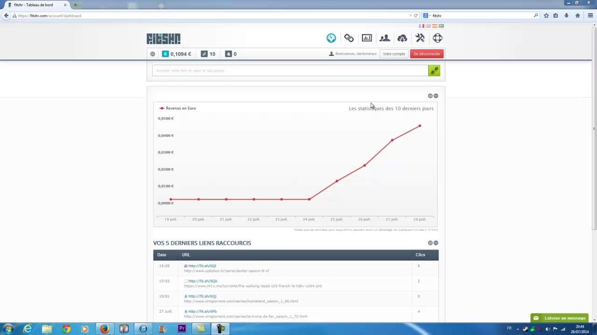Open the hammer and wrench tools icon
The height and width of the screenshot is (335, 597).
pyautogui.click(x=420, y=38)
